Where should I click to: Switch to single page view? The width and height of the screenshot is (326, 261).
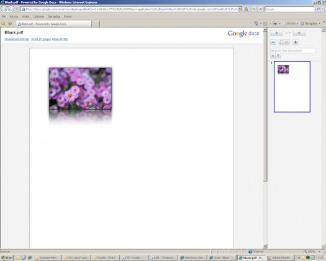(x=281, y=42)
